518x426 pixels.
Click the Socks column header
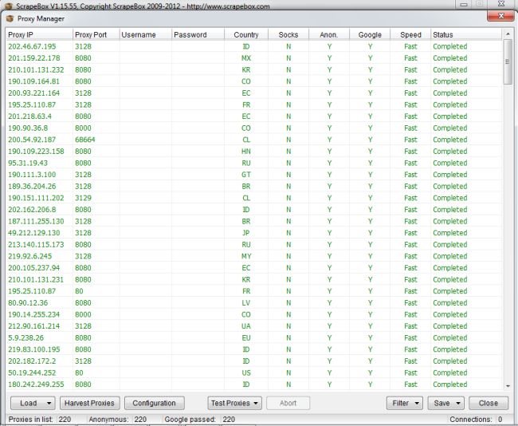point(288,35)
